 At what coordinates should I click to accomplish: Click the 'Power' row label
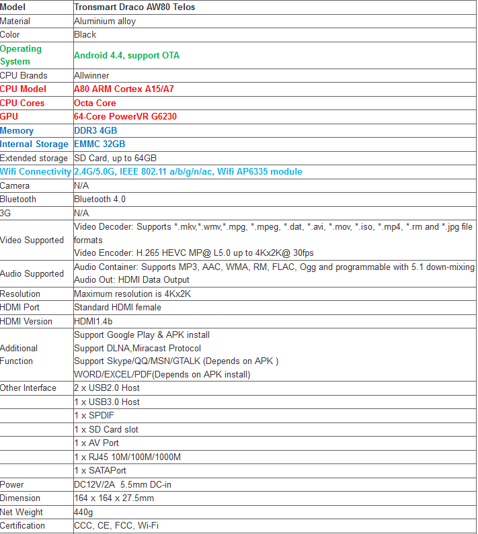11,484
